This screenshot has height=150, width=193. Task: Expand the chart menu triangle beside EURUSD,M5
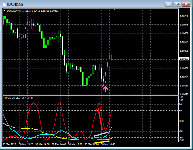pos(4,11)
